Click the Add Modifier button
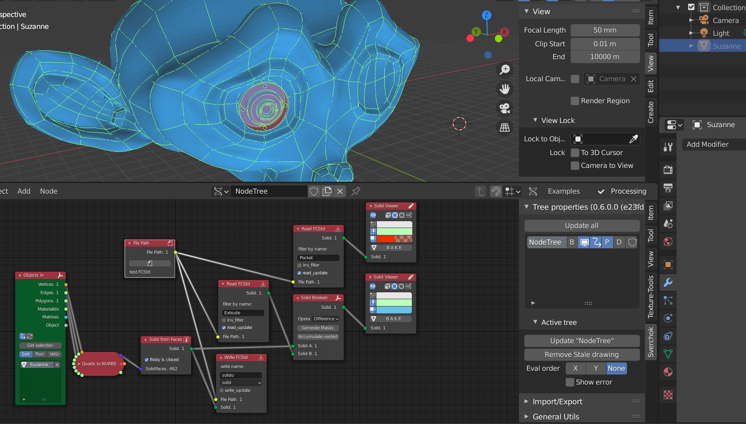Screen dimensions: 746x424 (x=714, y=145)
